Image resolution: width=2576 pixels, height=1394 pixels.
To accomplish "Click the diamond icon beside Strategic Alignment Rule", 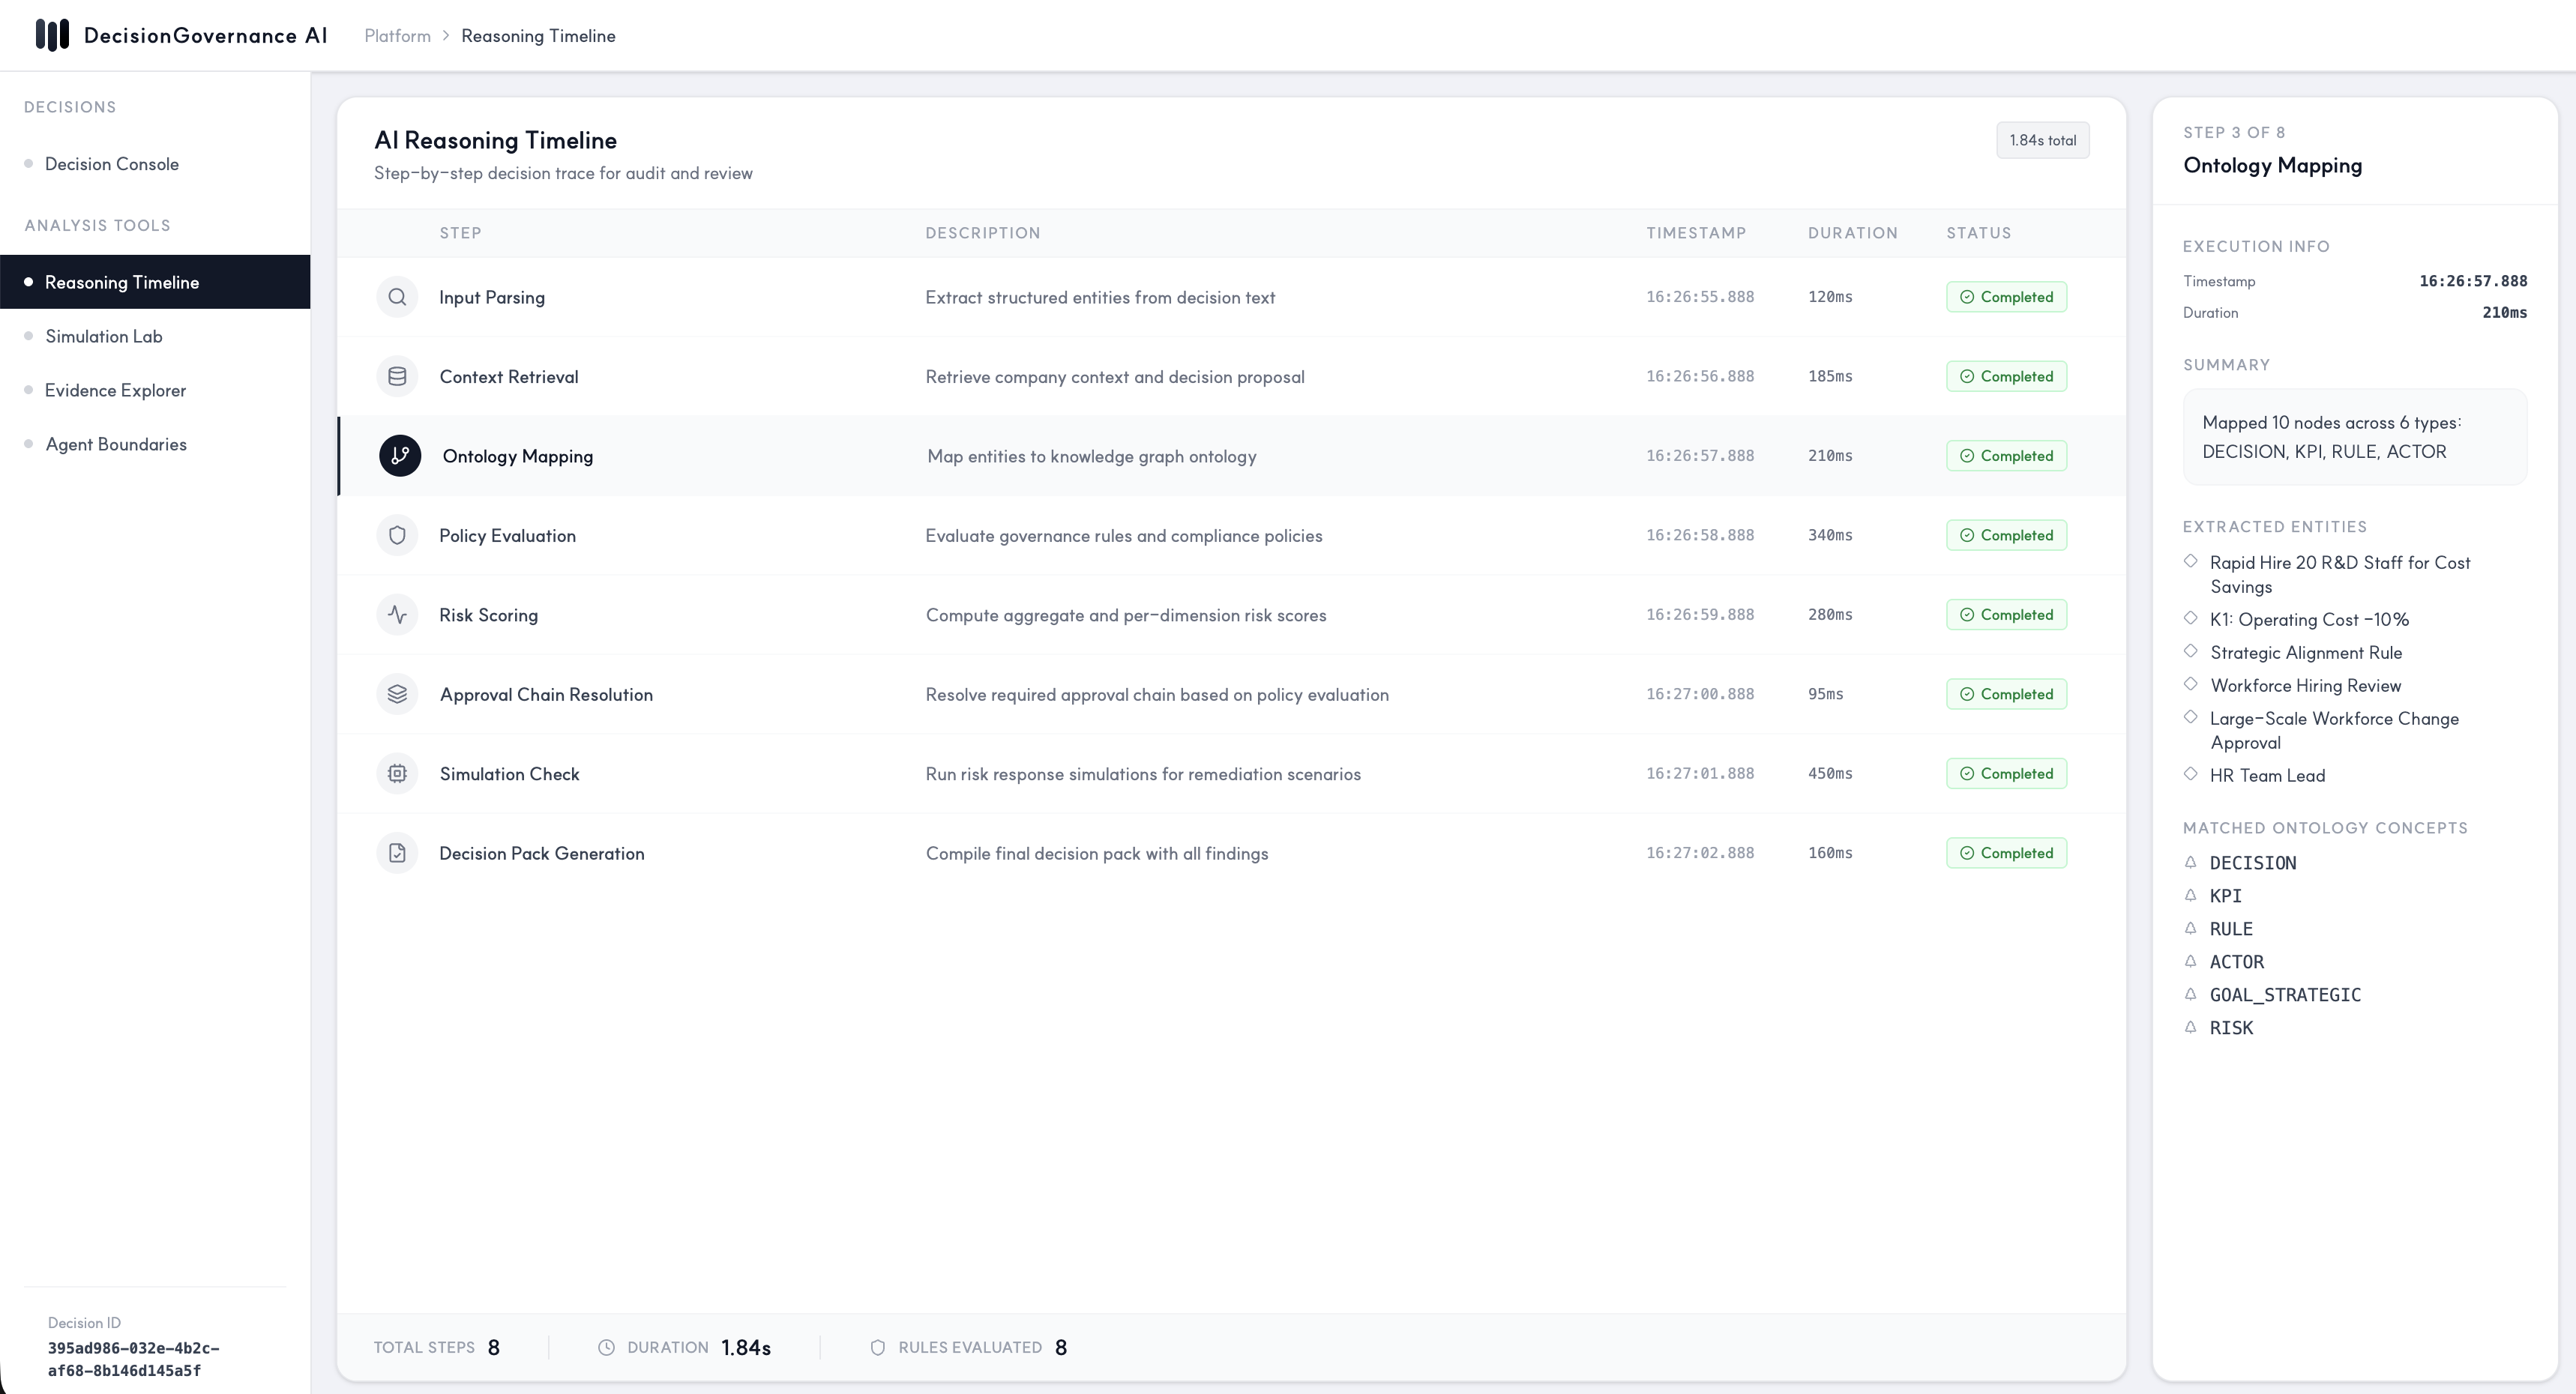I will [2190, 651].
